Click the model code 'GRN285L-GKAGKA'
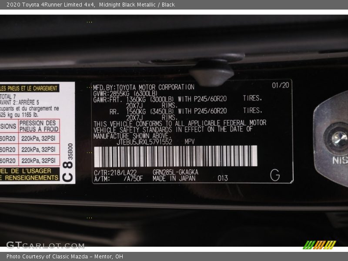The height and width of the screenshot is (261, 348). click(x=175, y=172)
